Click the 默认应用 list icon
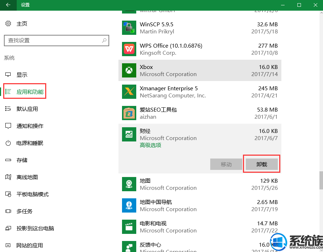The image size is (323, 252). point(8,109)
